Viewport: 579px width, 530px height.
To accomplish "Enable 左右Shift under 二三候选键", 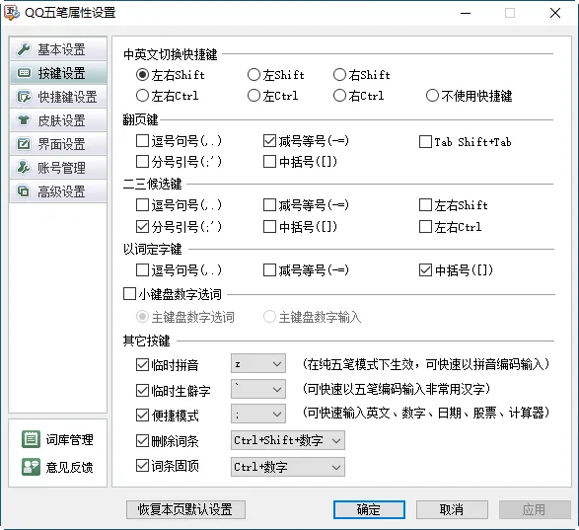I will [425, 204].
